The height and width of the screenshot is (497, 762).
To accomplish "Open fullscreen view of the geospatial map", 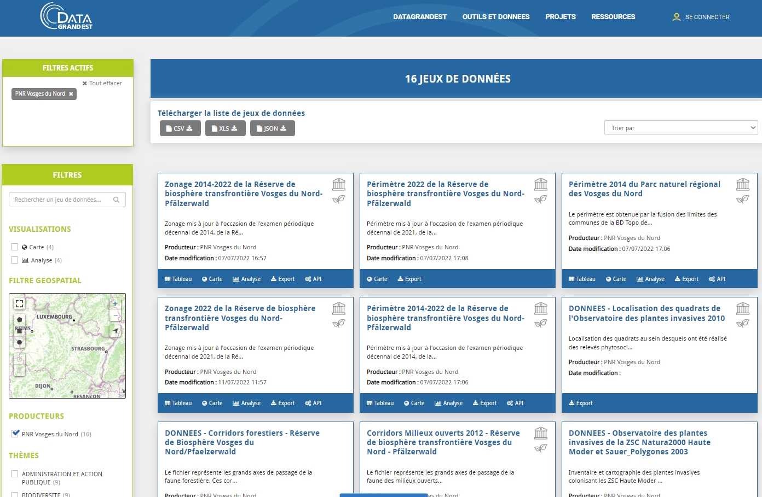I will pos(19,303).
